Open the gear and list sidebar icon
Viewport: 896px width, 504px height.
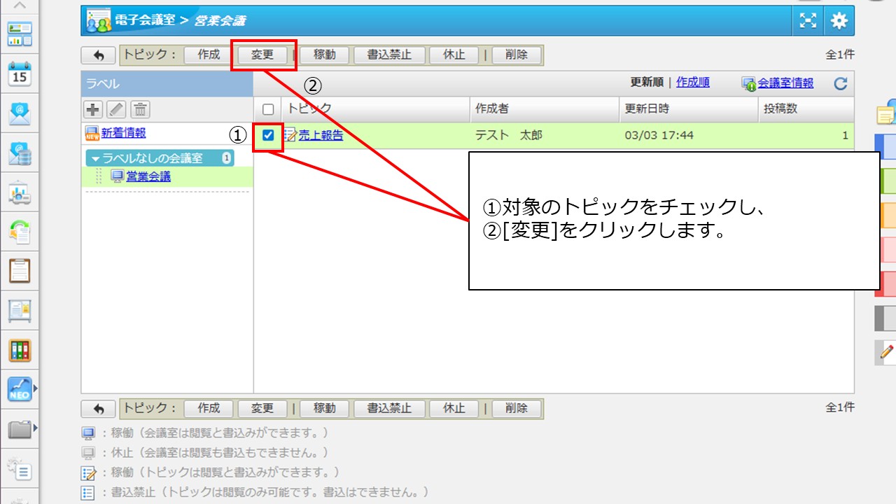[x=20, y=469]
